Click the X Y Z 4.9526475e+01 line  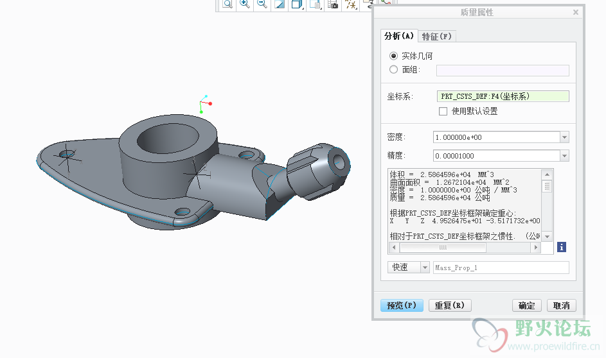click(x=465, y=221)
